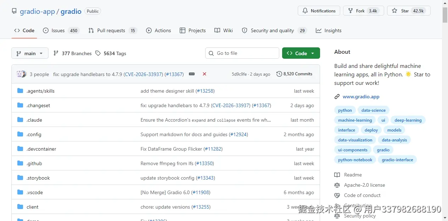Click folder icon next to .claude

click(x=20, y=120)
